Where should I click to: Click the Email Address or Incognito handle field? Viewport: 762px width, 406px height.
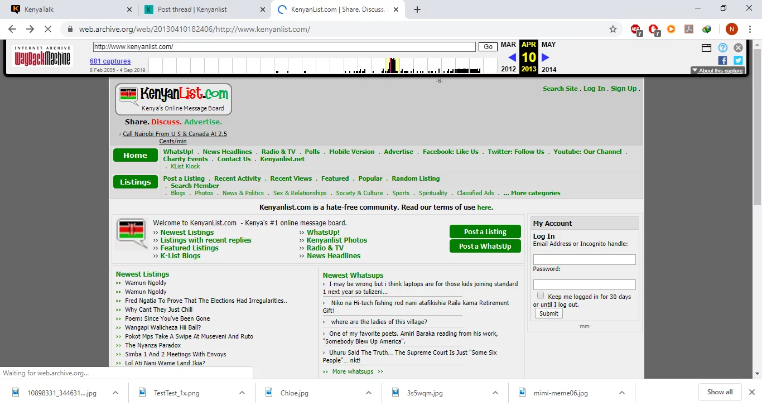pos(584,260)
